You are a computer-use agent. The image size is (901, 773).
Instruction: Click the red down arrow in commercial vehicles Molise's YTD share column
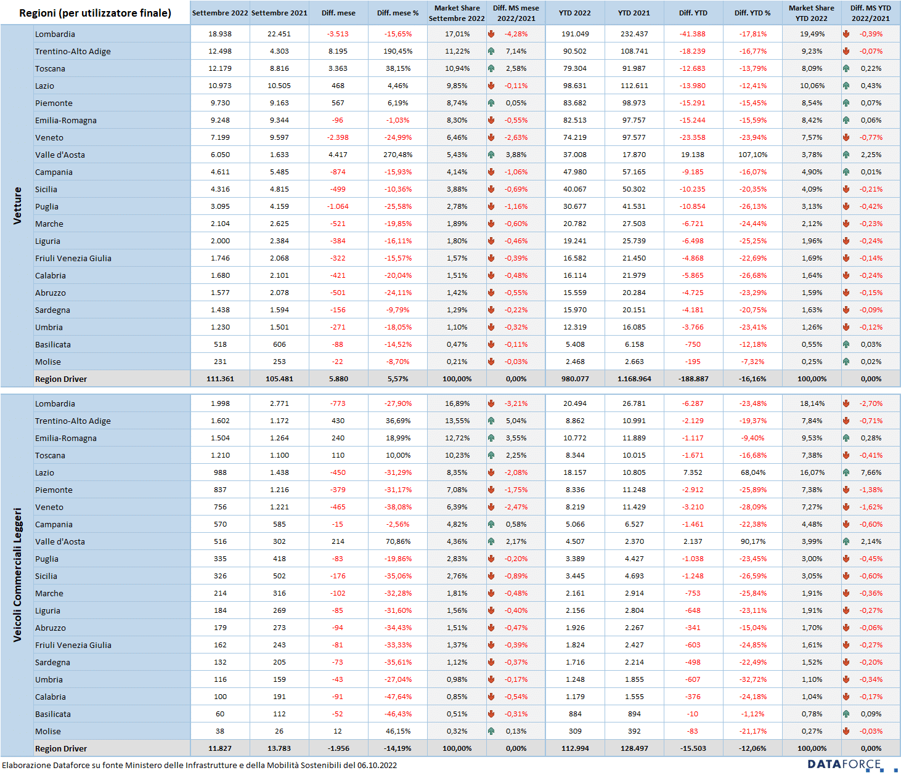point(846,731)
